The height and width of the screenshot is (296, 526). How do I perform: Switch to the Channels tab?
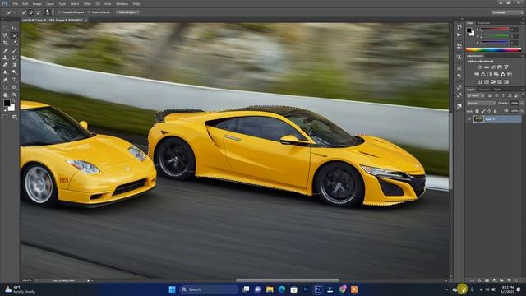pyautogui.click(x=484, y=90)
